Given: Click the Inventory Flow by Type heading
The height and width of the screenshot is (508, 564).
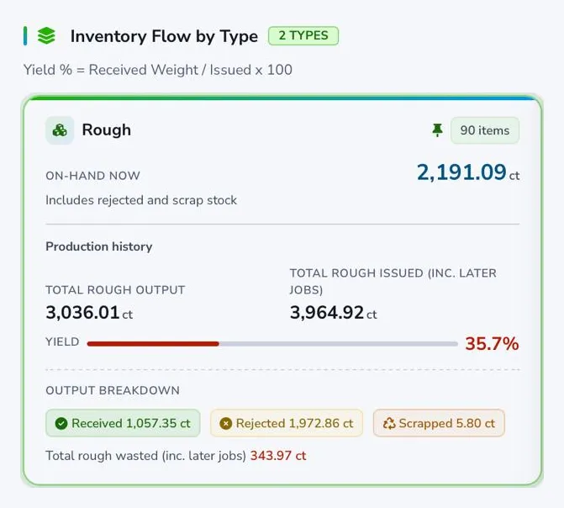Looking at the screenshot, I should [x=164, y=36].
